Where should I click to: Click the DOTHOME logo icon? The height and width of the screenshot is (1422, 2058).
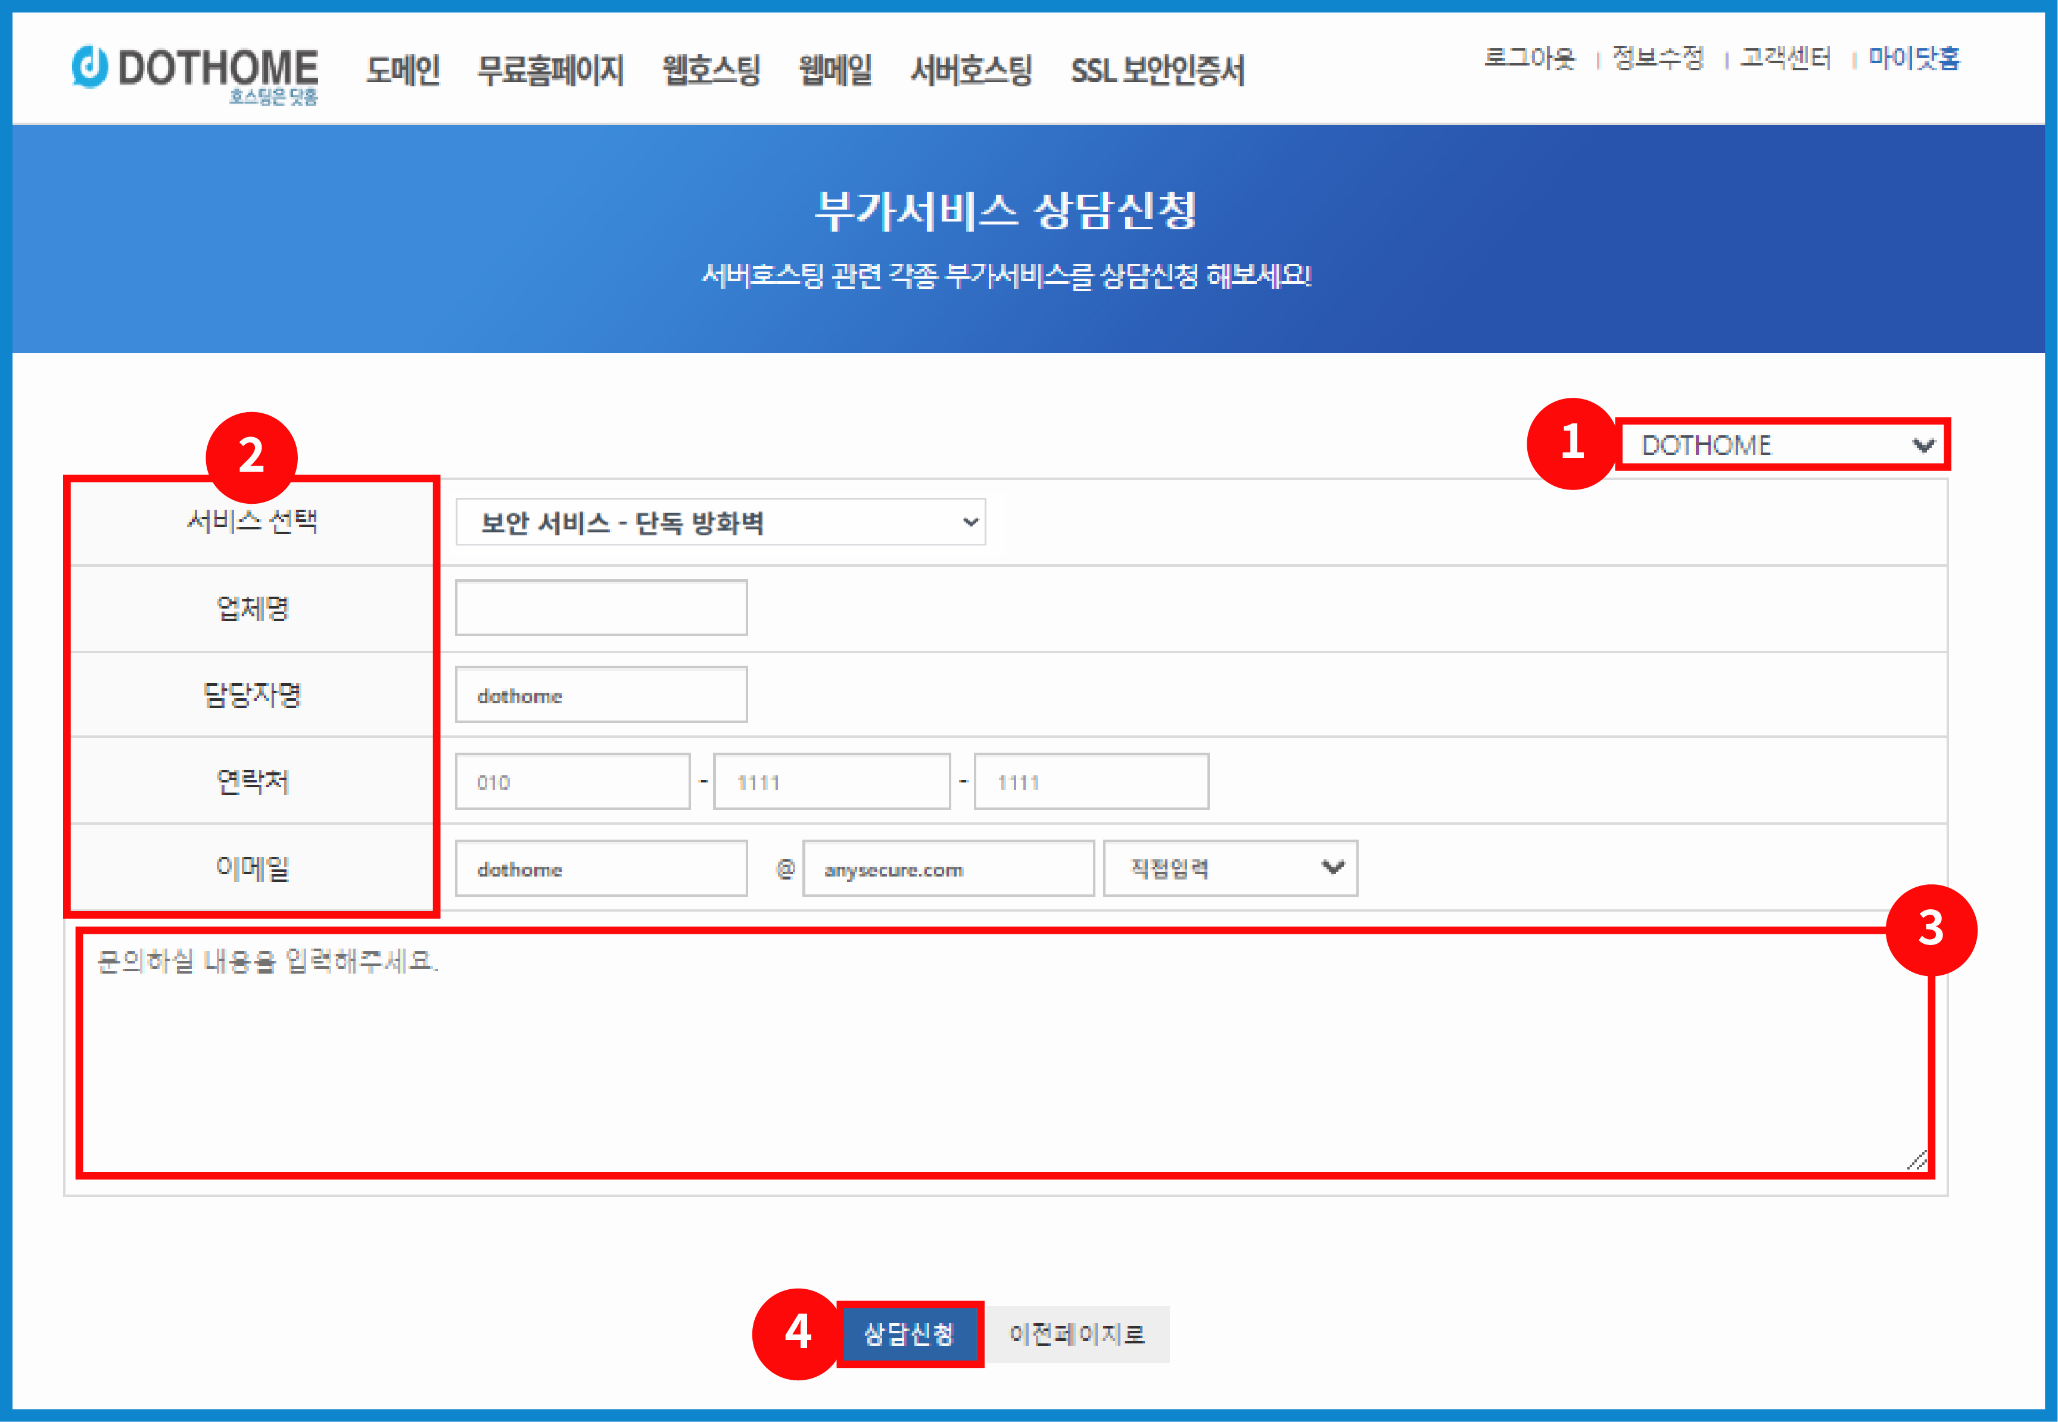point(89,67)
